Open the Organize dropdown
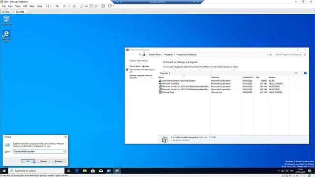The image size is (315, 177). tap(165, 73)
